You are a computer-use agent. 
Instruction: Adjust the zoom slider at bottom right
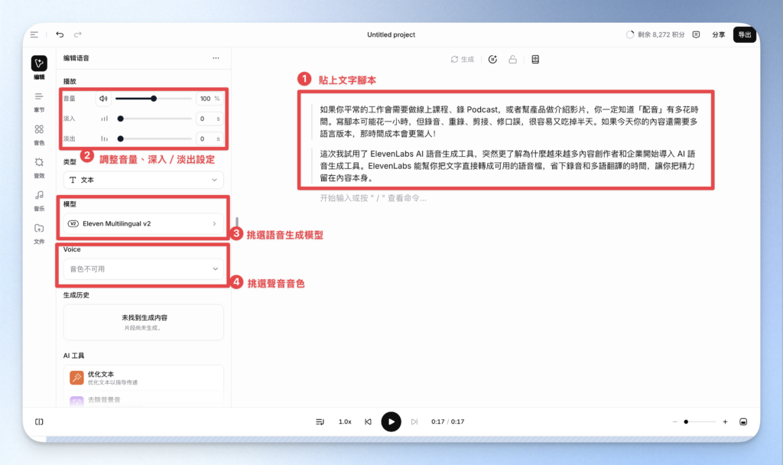pyautogui.click(x=700, y=421)
